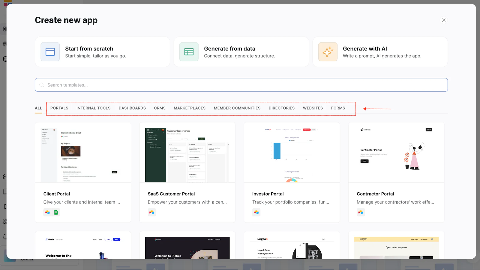Open the SaaS Customer Portal template preview
This screenshot has width=480, height=270.
[187, 152]
